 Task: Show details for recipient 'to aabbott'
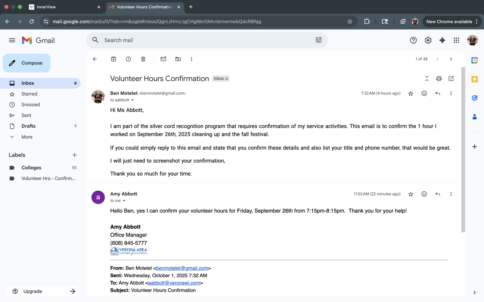132,100
